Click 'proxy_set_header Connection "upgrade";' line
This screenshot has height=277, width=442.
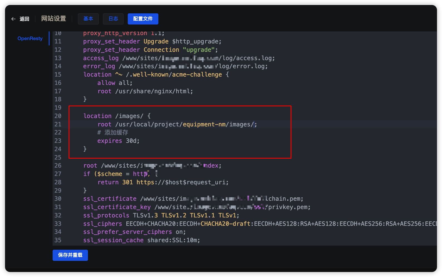pyautogui.click(x=150, y=50)
